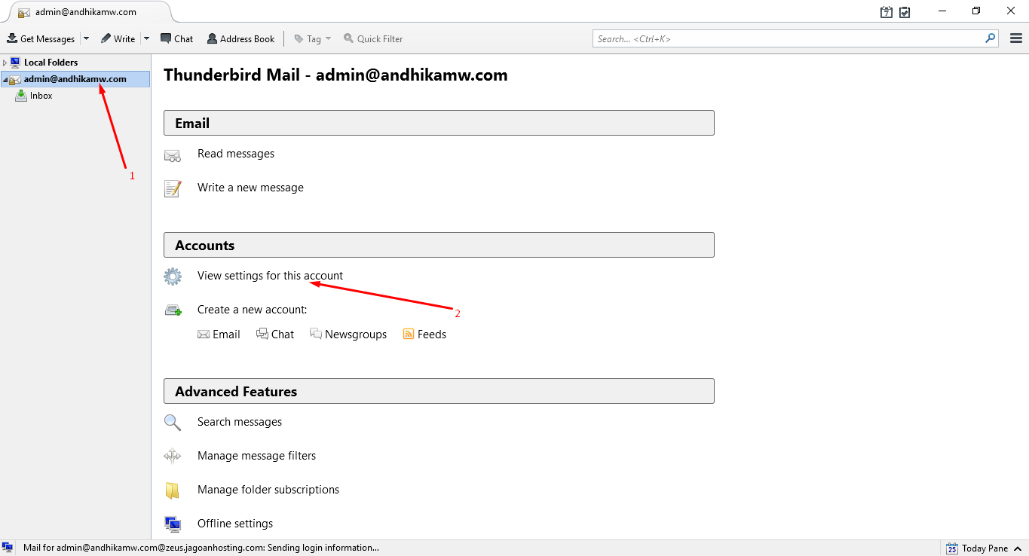The width and height of the screenshot is (1029, 556).
Task: Click the Inbox folder icon
Action: click(x=21, y=96)
